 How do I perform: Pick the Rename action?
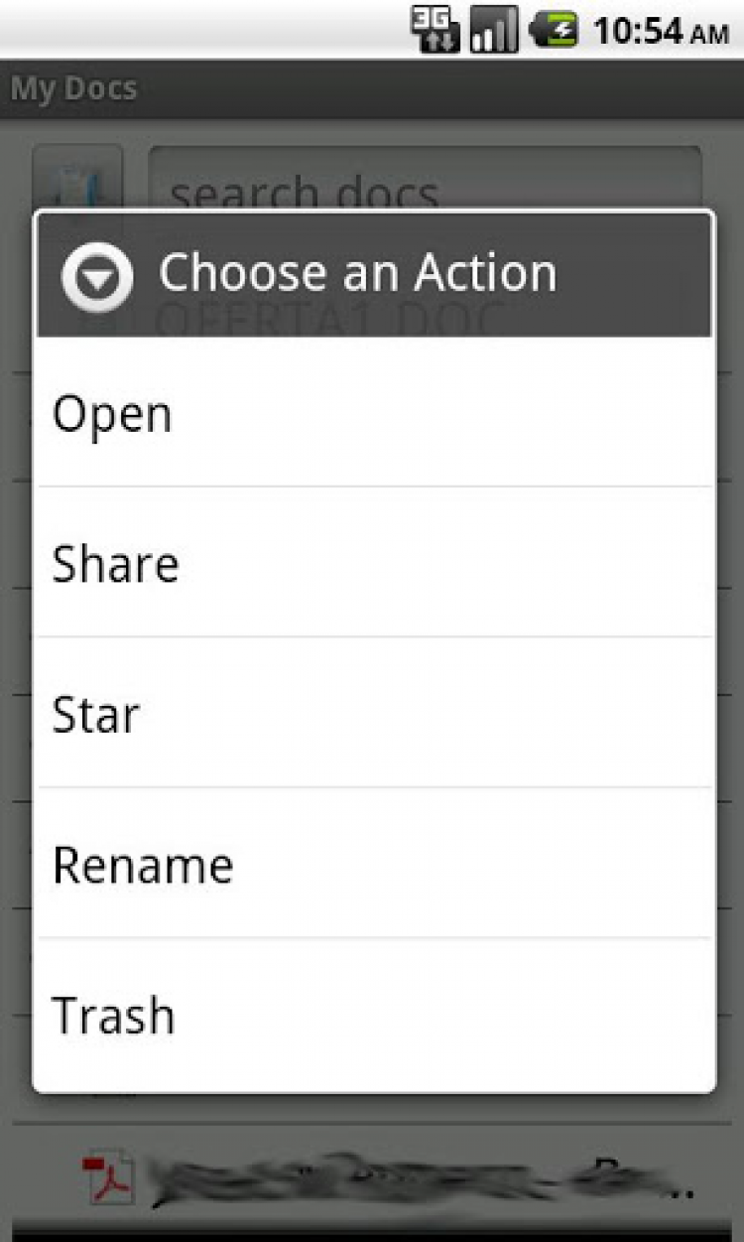point(374,864)
